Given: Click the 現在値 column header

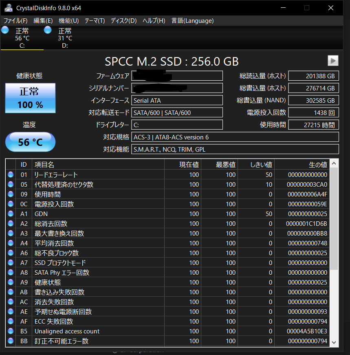Looking at the screenshot, I should pyautogui.click(x=183, y=165).
